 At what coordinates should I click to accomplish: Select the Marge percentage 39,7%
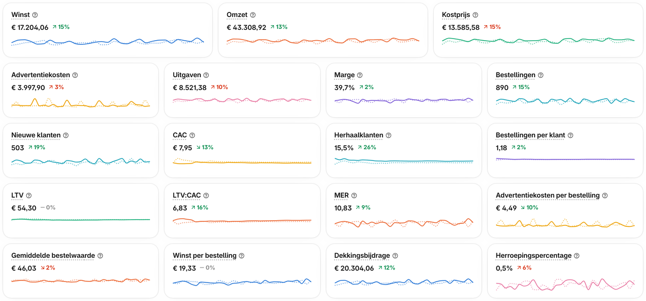[x=344, y=87]
